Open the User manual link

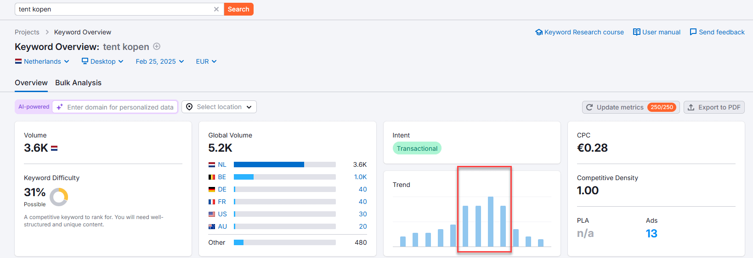(657, 32)
